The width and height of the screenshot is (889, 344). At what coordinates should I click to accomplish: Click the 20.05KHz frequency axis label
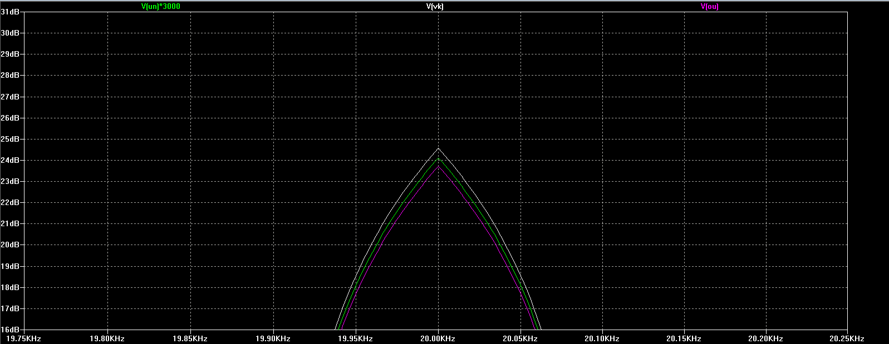coord(520,338)
